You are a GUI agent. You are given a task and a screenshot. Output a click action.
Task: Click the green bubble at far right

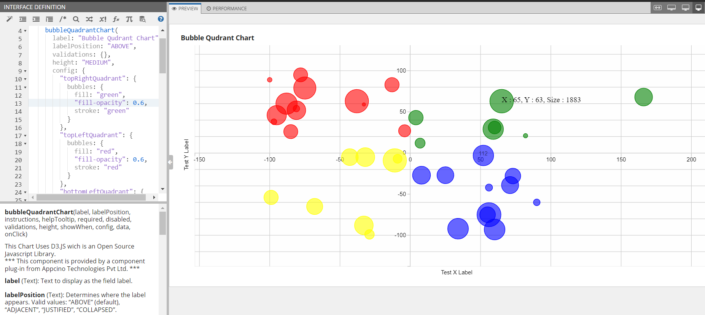click(643, 97)
